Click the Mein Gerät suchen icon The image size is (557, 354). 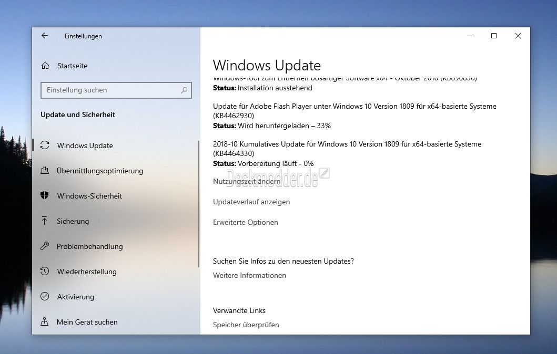(x=44, y=322)
